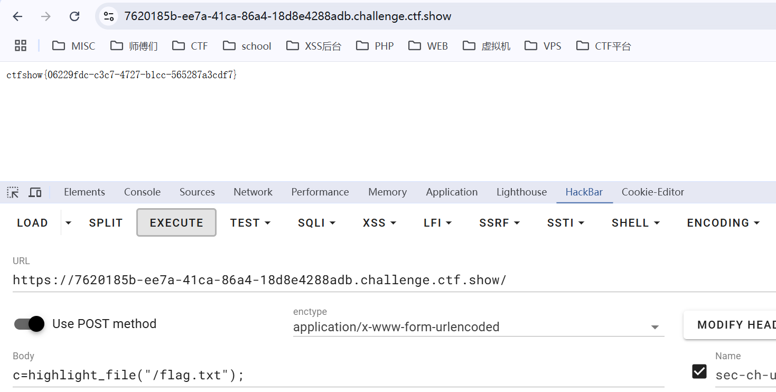
Task: Open the MISC bookmarks folder
Action: click(74, 46)
